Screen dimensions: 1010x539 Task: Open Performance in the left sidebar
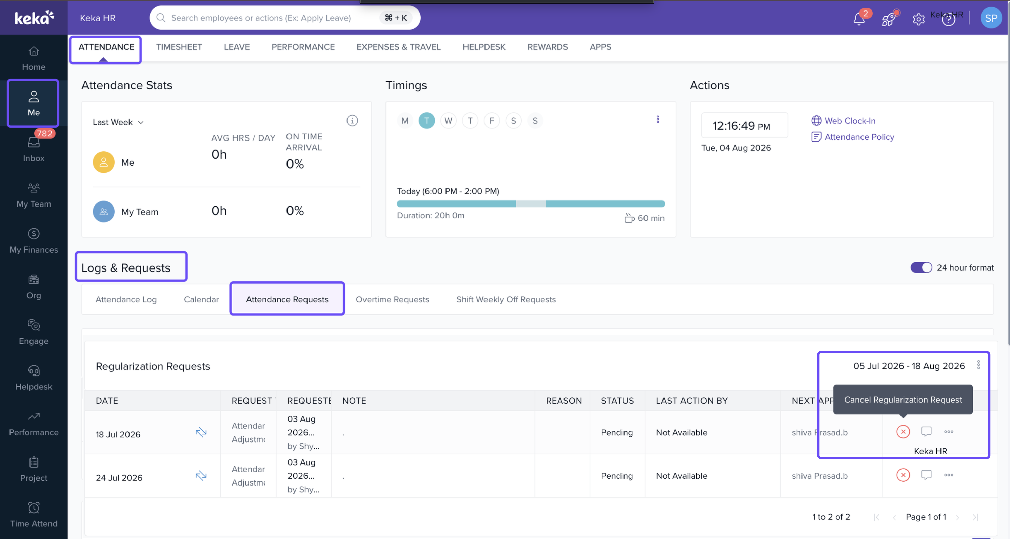34,424
